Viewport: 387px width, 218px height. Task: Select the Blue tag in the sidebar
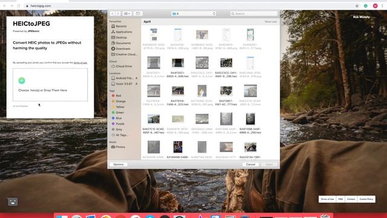(x=117, y=118)
